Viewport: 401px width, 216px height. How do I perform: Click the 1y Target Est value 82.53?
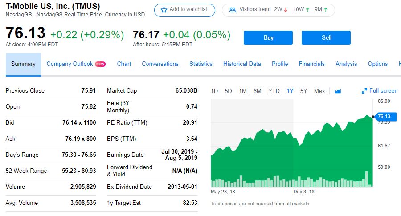pos(190,203)
